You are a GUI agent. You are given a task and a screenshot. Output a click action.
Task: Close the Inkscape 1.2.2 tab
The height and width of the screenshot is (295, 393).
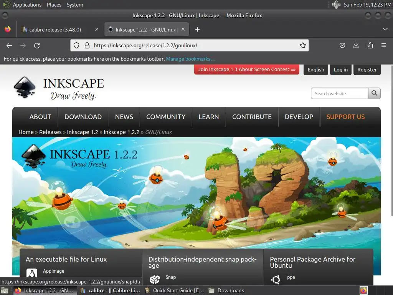pyautogui.click(x=183, y=29)
